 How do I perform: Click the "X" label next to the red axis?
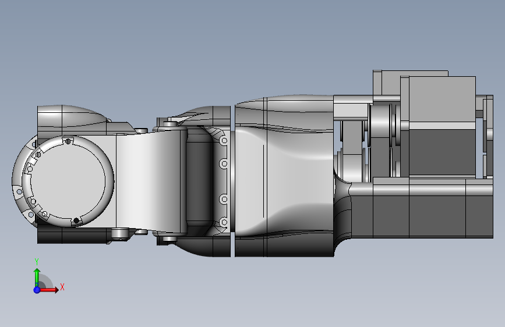click(x=62, y=287)
